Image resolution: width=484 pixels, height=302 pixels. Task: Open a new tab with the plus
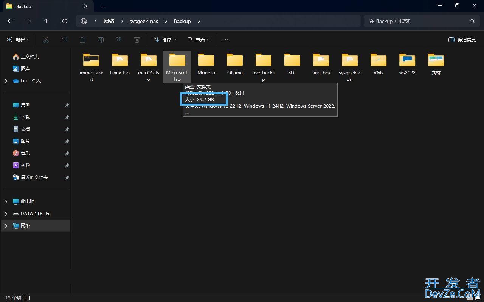pyautogui.click(x=102, y=6)
